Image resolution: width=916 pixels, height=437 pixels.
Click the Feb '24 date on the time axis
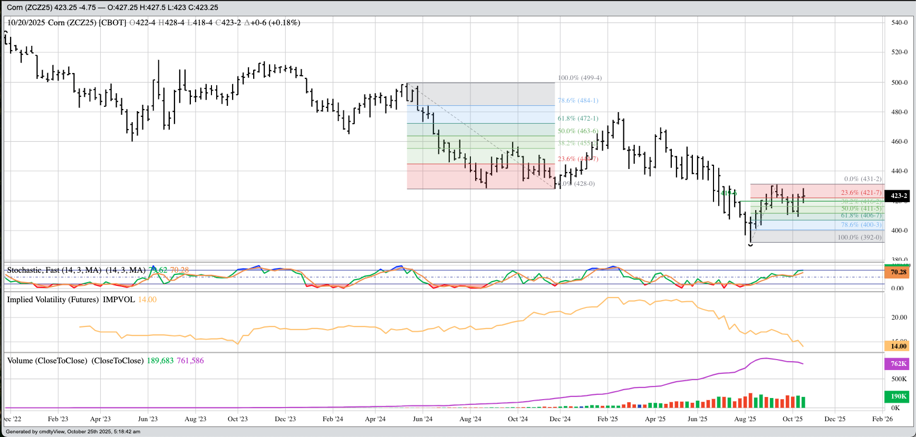click(333, 419)
